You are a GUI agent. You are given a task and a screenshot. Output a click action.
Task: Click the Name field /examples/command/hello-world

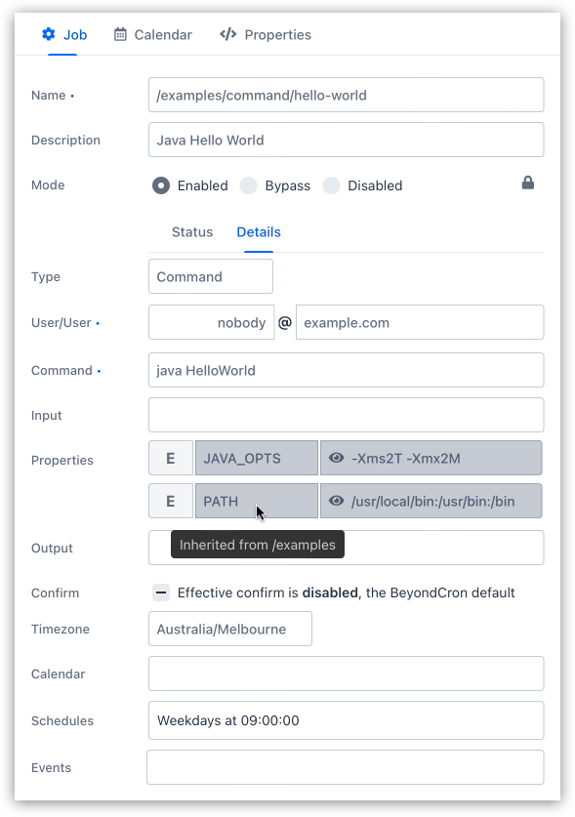pos(347,95)
